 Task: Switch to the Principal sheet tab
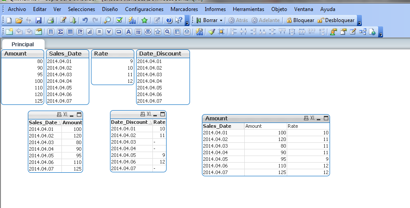point(23,44)
